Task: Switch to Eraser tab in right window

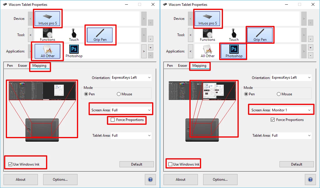Action: [x=182, y=66]
